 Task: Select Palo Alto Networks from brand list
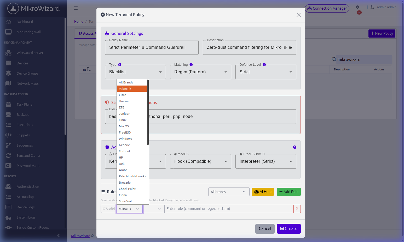[x=132, y=176]
